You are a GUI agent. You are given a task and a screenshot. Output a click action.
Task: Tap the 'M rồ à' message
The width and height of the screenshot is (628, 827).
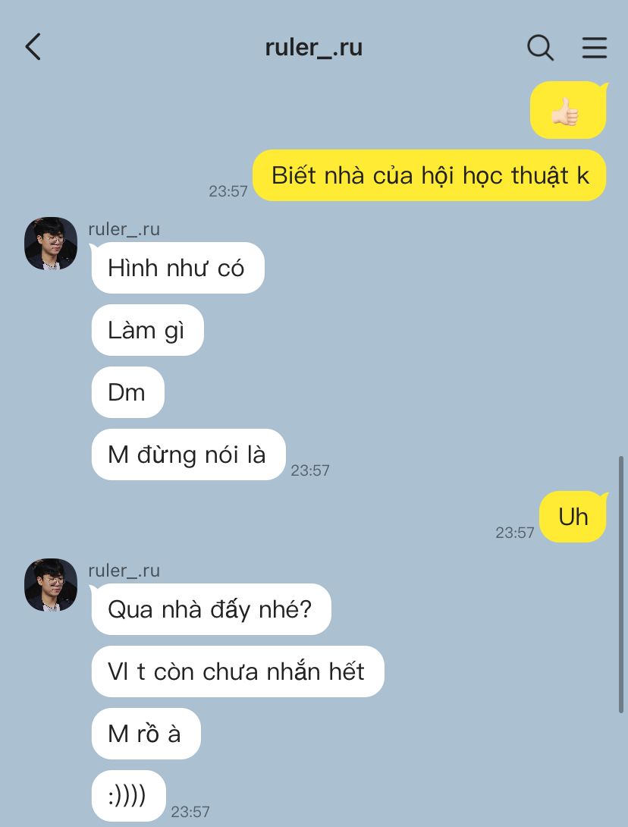(x=146, y=734)
